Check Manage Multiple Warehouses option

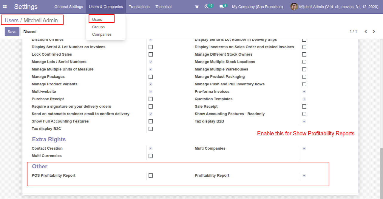[304, 69]
